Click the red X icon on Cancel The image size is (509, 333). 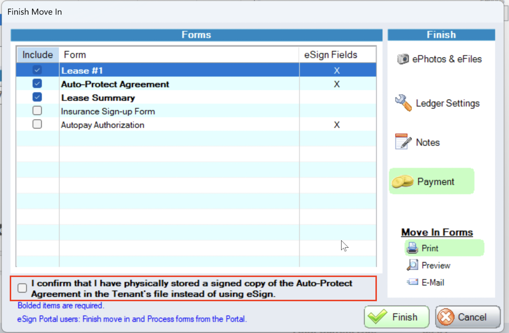point(446,317)
